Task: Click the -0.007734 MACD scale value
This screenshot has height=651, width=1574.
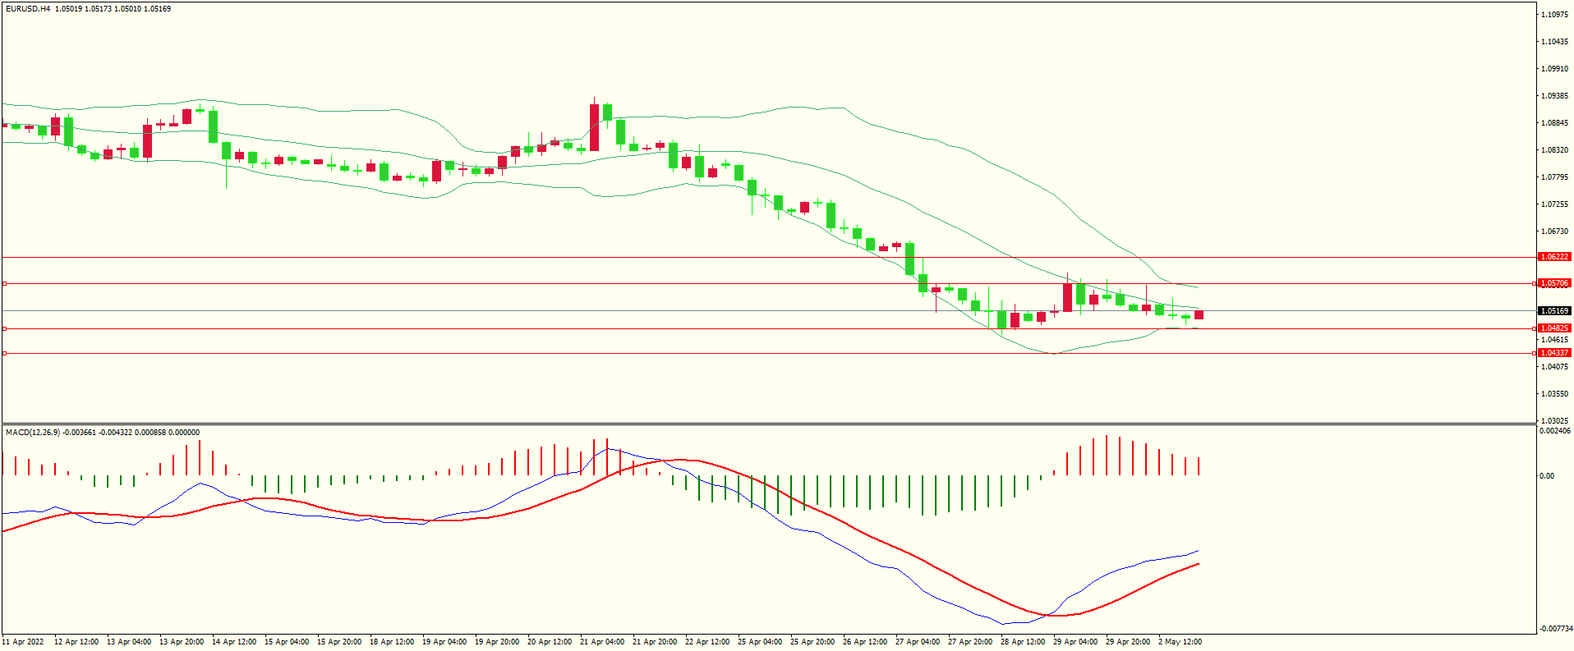Action: pos(1556,629)
